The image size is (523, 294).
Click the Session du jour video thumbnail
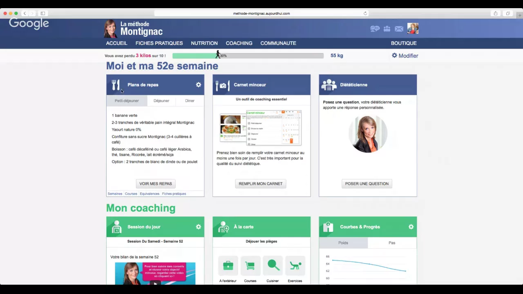click(155, 273)
